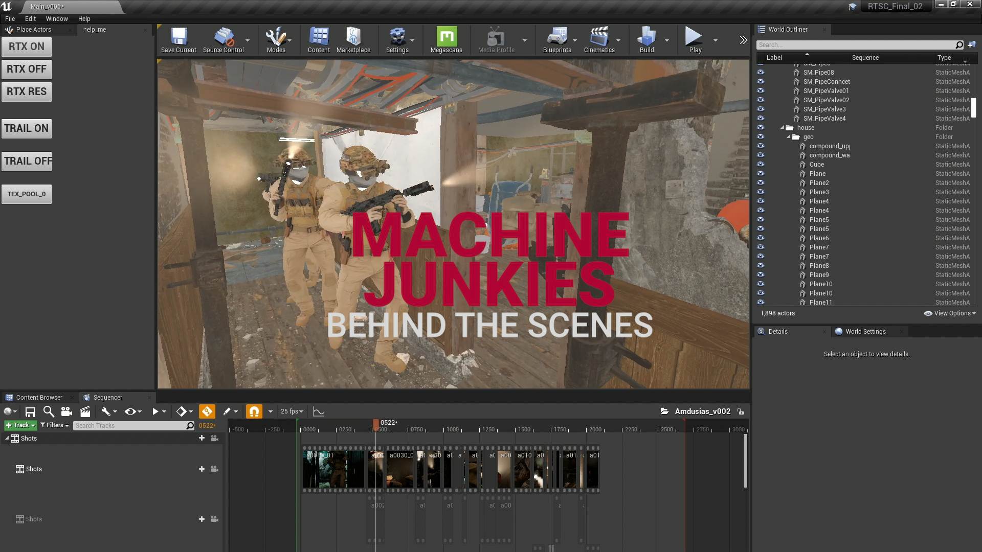Click the Sequencer save icon
The height and width of the screenshot is (552, 982).
30,411
